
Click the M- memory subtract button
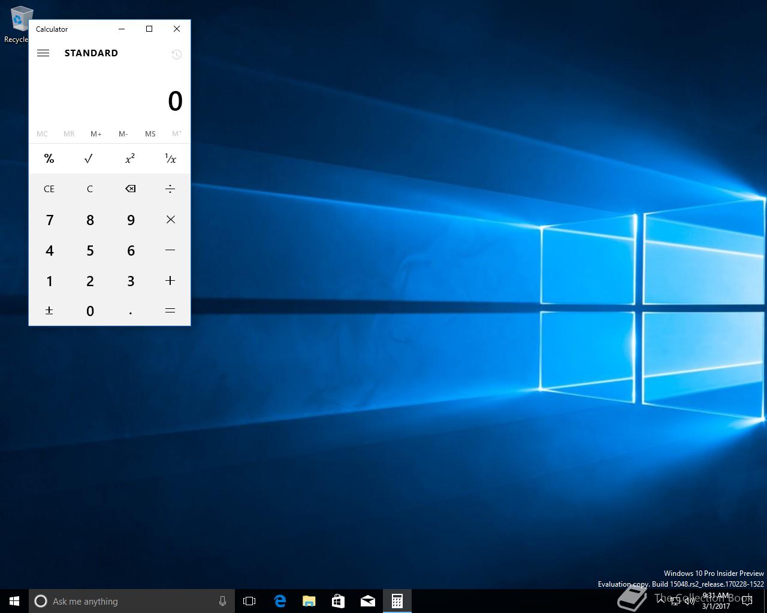point(123,133)
